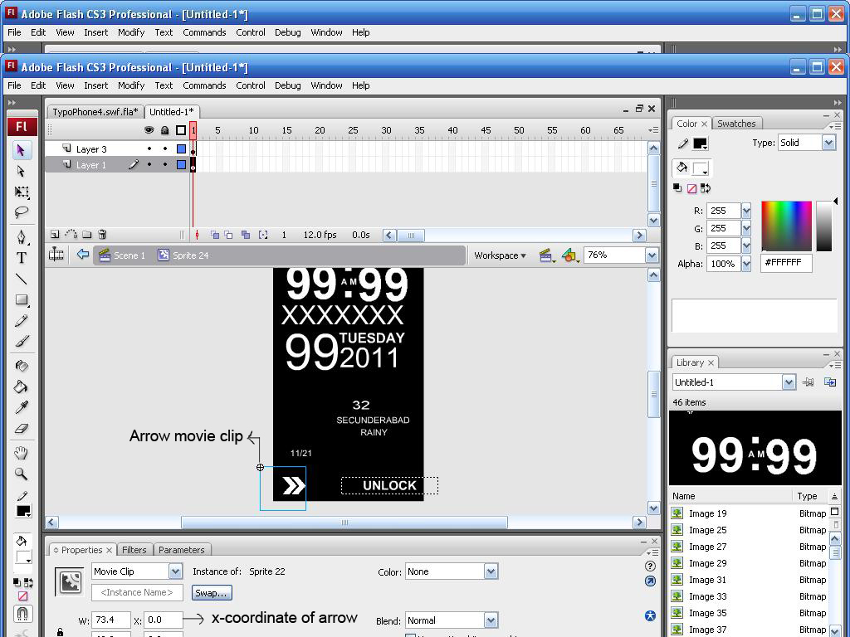Toggle outline square for Layer 3
The image size is (850, 637).
point(181,149)
